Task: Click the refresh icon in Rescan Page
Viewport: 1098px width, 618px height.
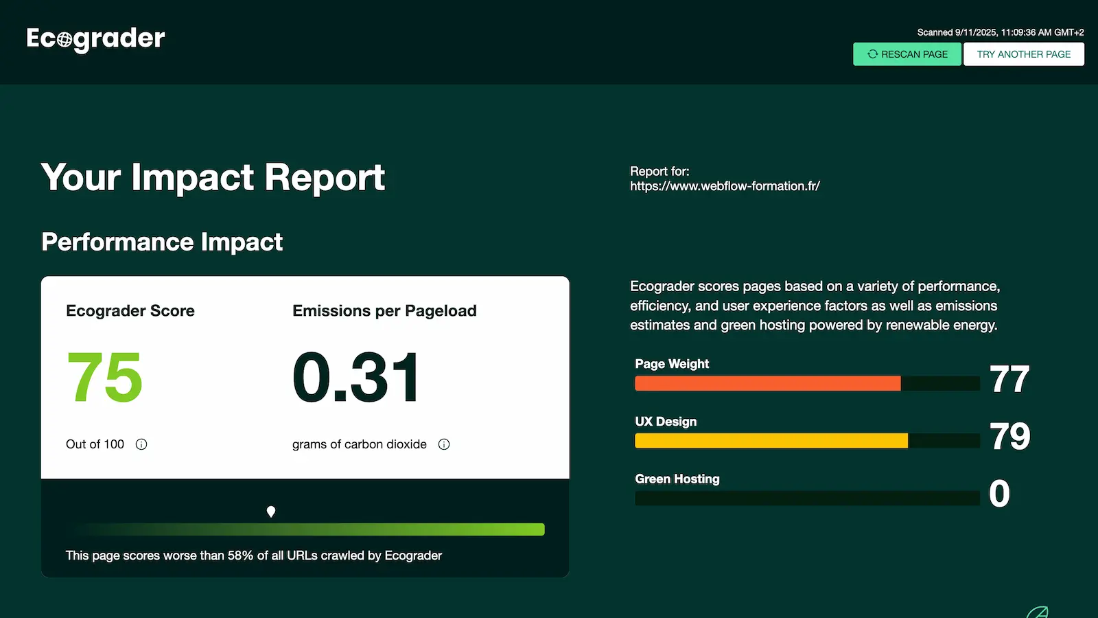Action: (872, 54)
